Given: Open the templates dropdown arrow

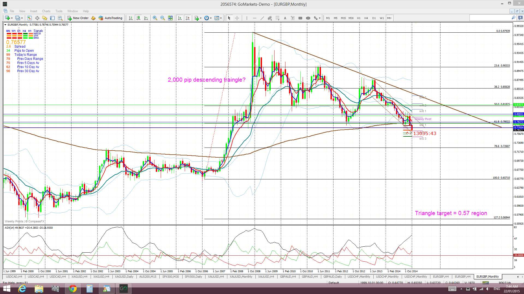Looking at the screenshot, I should [221, 18].
